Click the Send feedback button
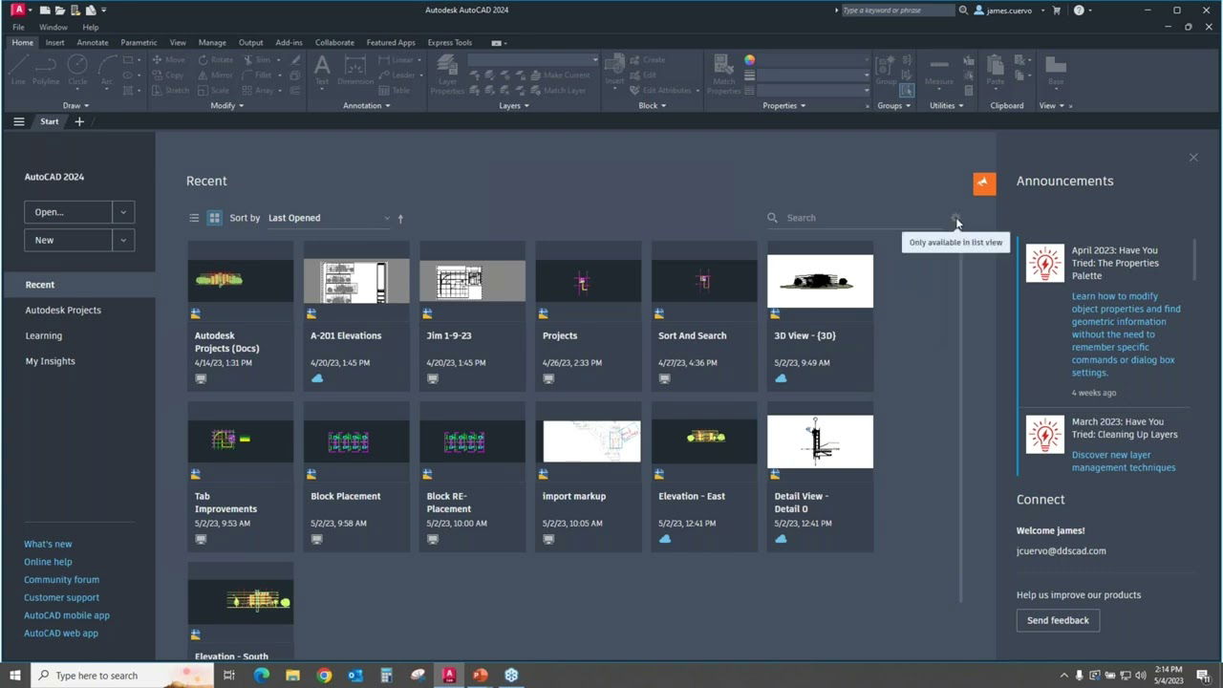1223x688 pixels. (x=1058, y=620)
